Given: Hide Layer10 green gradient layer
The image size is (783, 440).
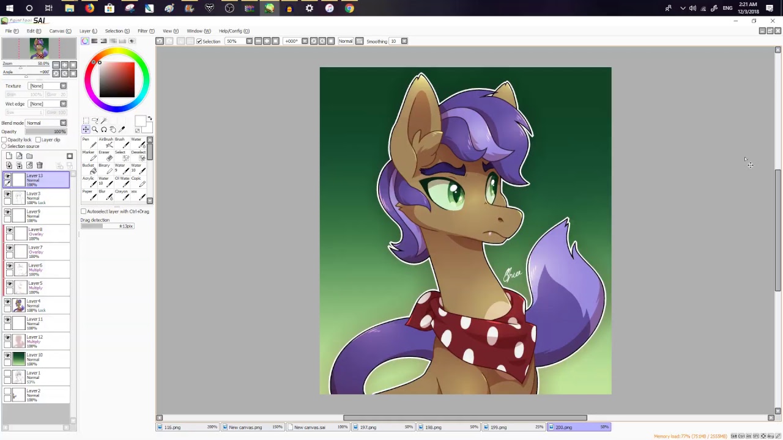Looking at the screenshot, I should point(7,356).
